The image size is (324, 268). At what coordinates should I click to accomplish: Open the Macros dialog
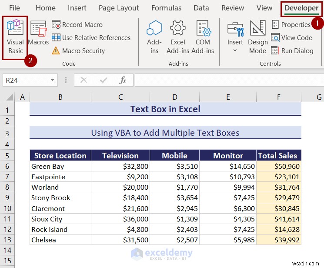coord(38,33)
